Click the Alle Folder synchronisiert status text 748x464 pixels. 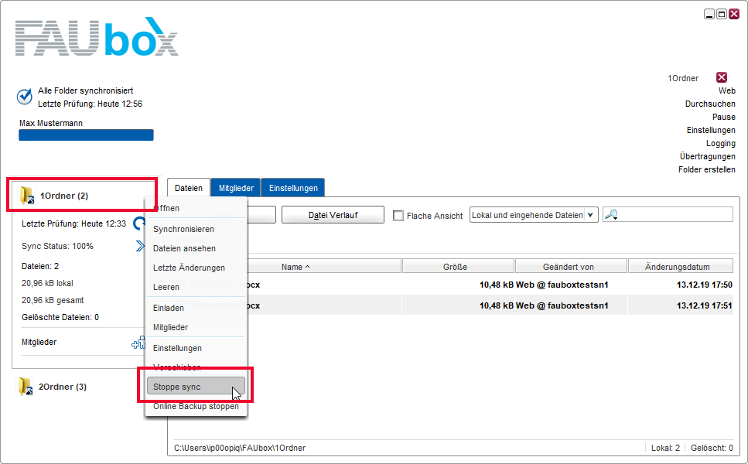85,90
